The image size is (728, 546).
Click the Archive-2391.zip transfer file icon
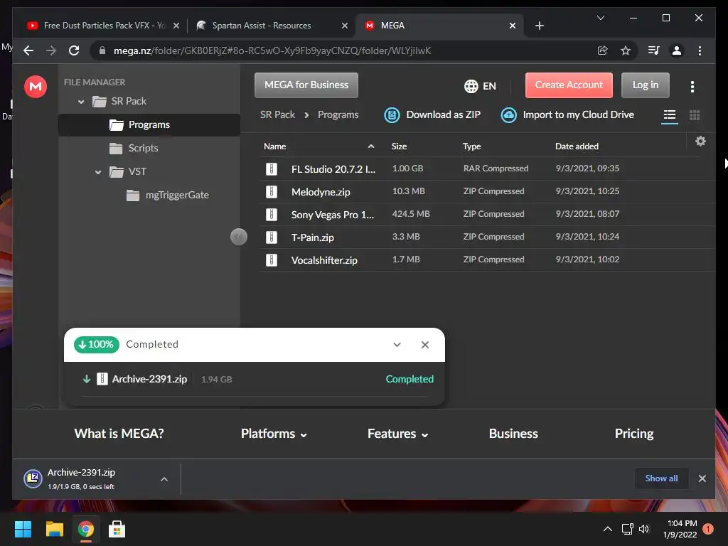(x=102, y=379)
